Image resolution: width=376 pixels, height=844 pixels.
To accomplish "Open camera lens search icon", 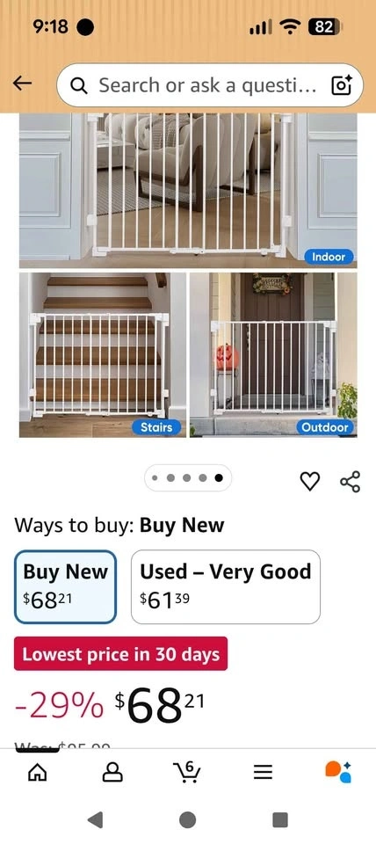I will pos(342,85).
